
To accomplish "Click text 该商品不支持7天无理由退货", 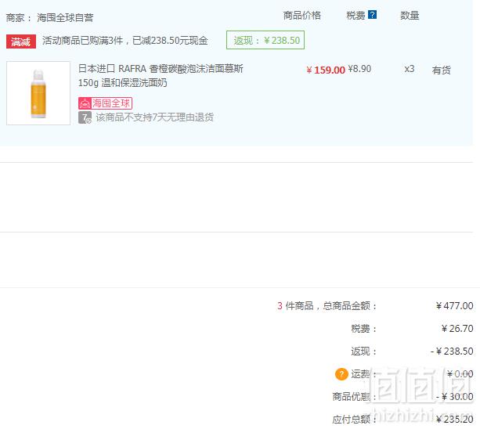I will (154, 117).
